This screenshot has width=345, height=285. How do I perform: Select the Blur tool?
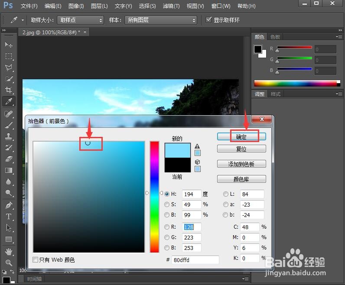point(9,181)
